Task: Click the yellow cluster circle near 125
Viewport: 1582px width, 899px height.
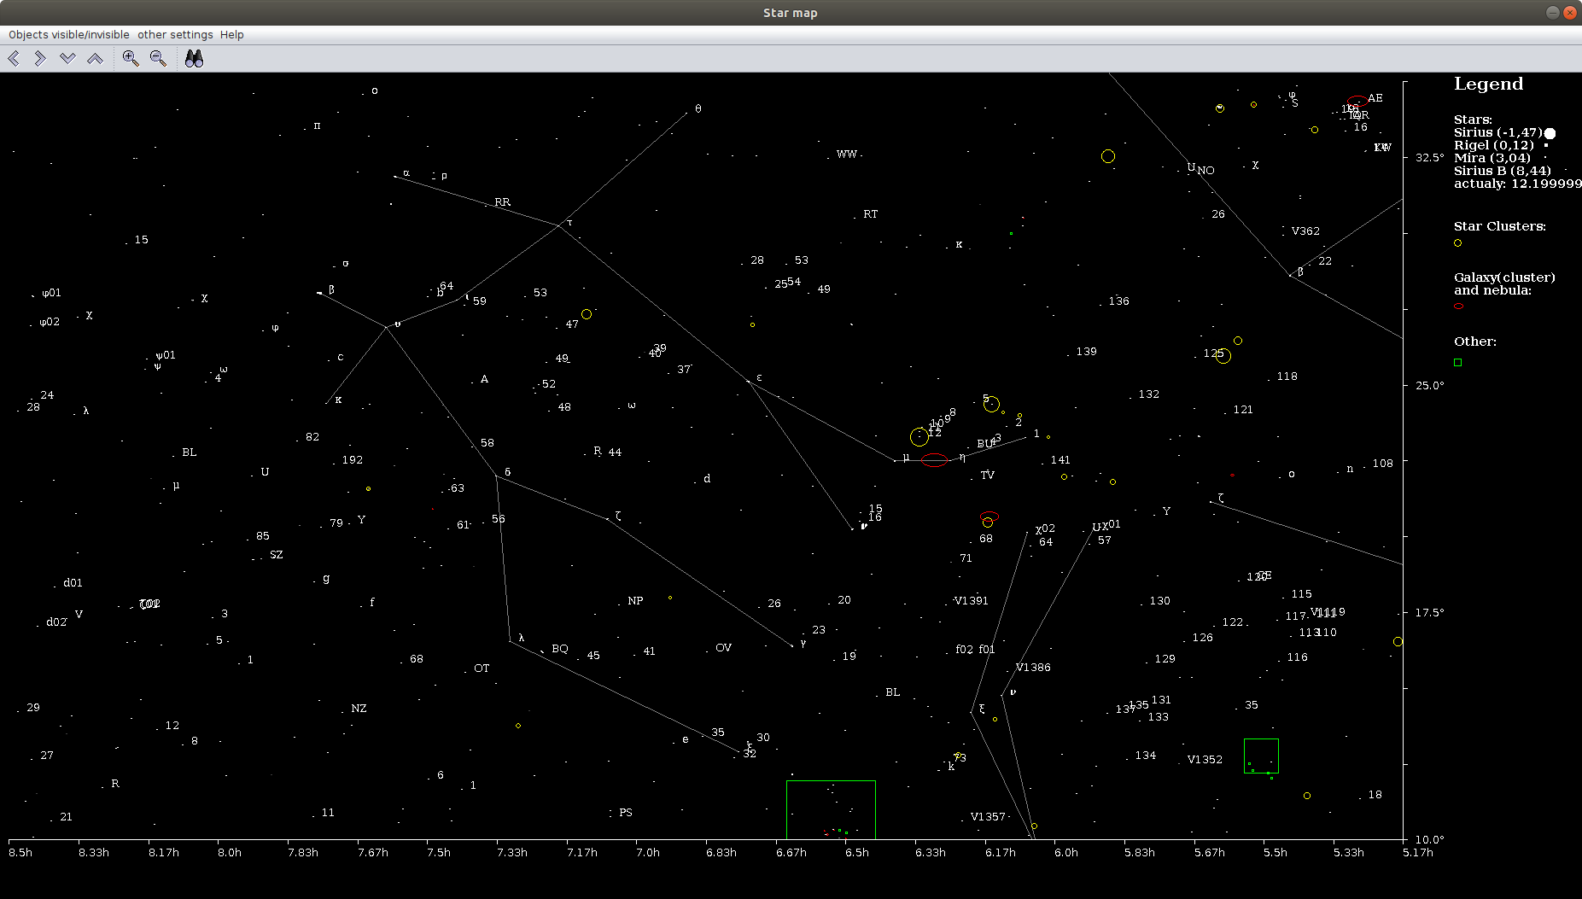Action: point(1223,356)
